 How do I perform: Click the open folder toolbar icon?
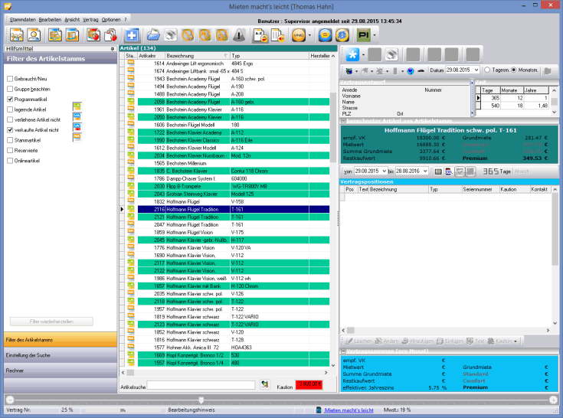coord(153,35)
